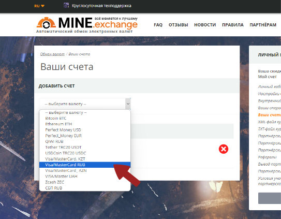281x219 pixels.
Task: Follow the Обмен валют breadcrumb link
Action: [x=52, y=54]
